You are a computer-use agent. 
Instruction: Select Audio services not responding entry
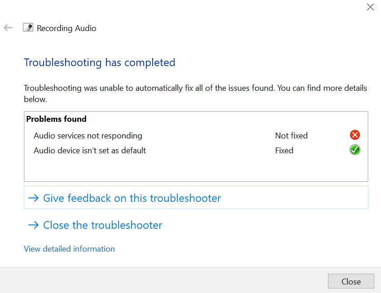click(88, 136)
